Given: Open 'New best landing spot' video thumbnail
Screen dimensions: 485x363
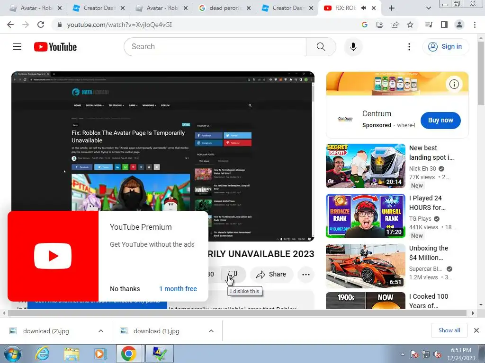Looking at the screenshot, I should tap(366, 166).
